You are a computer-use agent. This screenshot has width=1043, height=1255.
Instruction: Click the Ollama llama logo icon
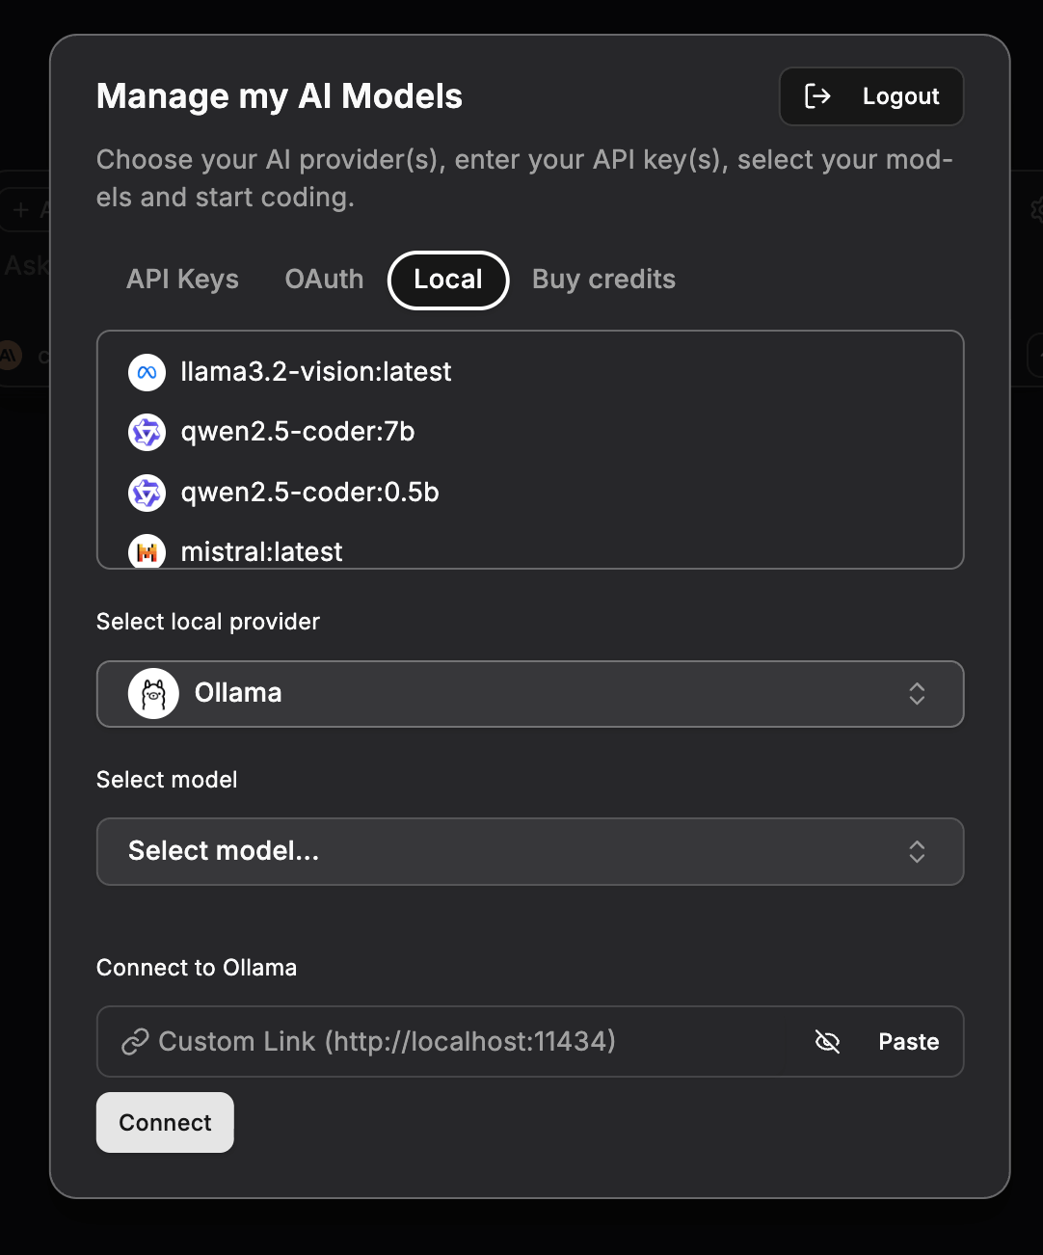point(153,693)
